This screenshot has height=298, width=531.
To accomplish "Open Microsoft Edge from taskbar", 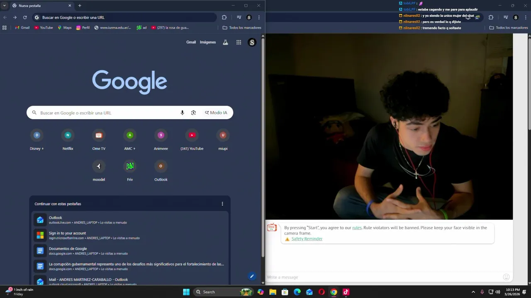I will click(x=297, y=292).
